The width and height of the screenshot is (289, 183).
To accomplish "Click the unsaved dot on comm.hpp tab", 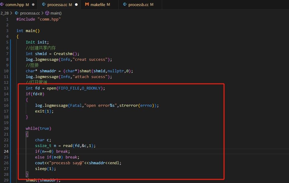I will pos(33,5).
